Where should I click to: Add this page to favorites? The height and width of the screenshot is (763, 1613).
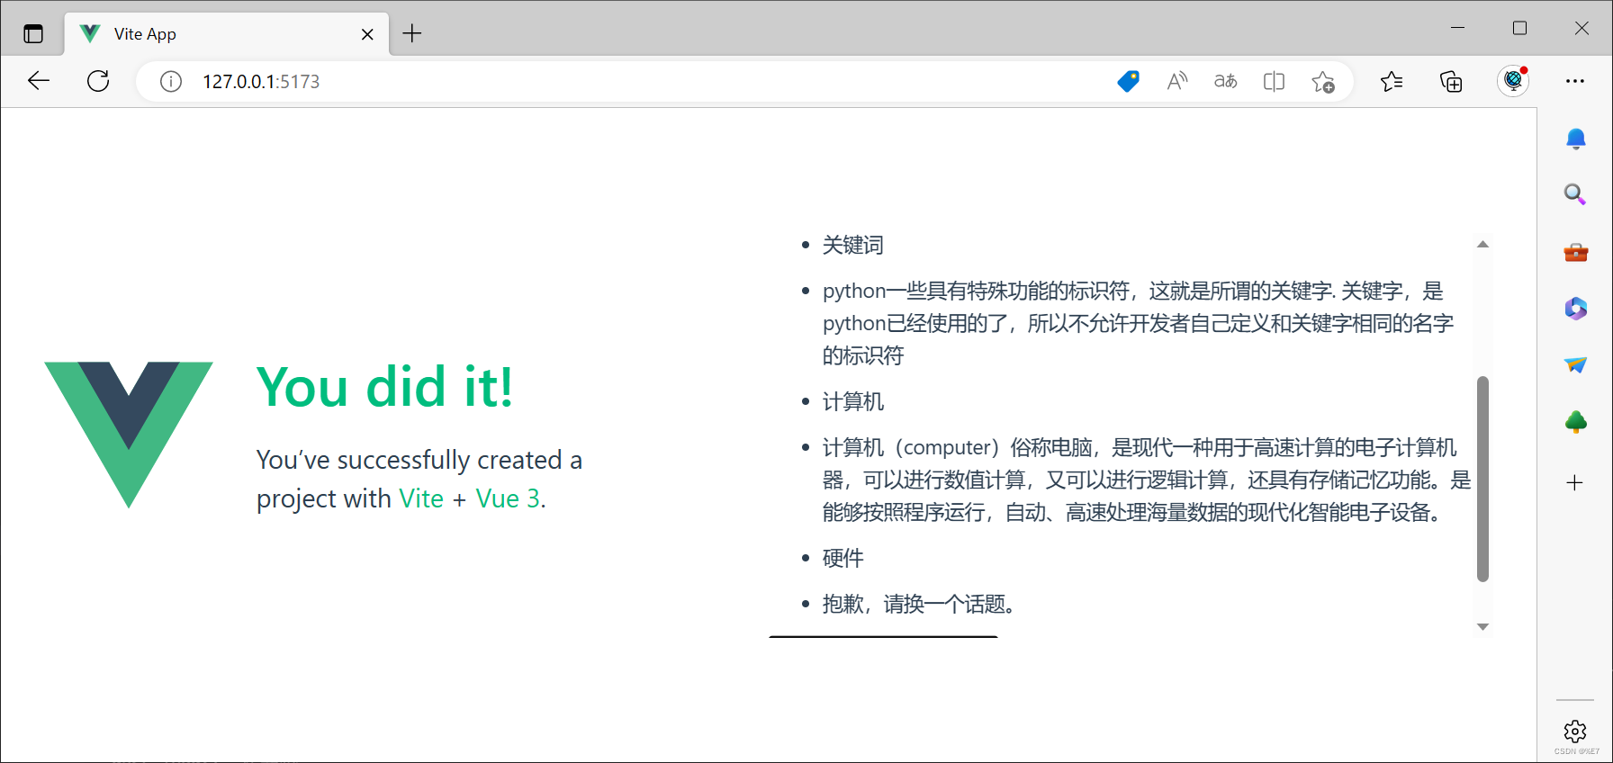(1323, 82)
